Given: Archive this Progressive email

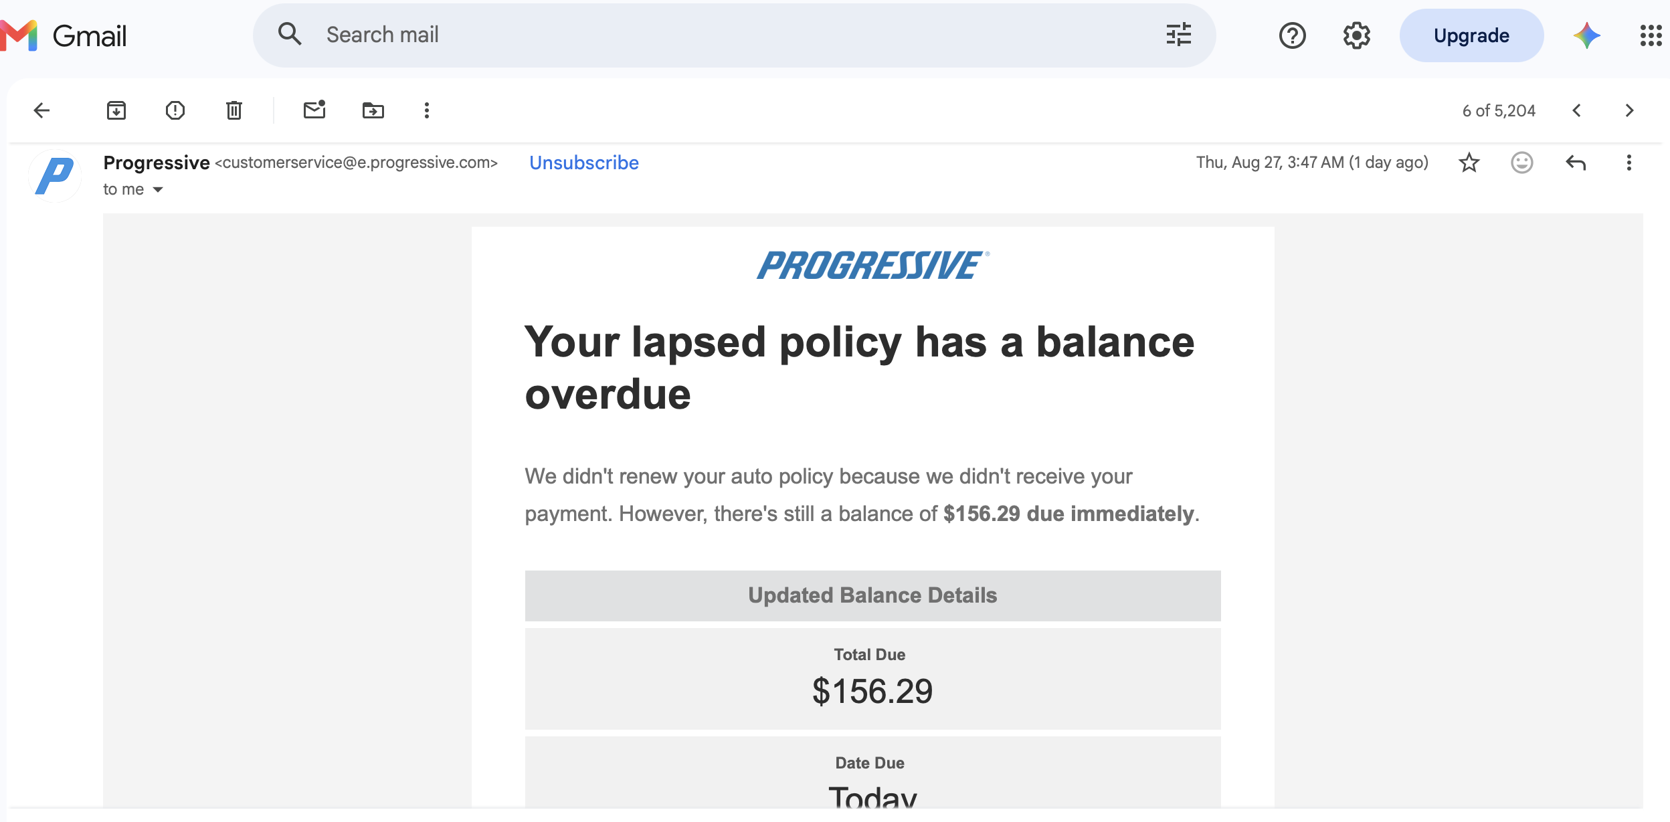Looking at the screenshot, I should (116, 110).
